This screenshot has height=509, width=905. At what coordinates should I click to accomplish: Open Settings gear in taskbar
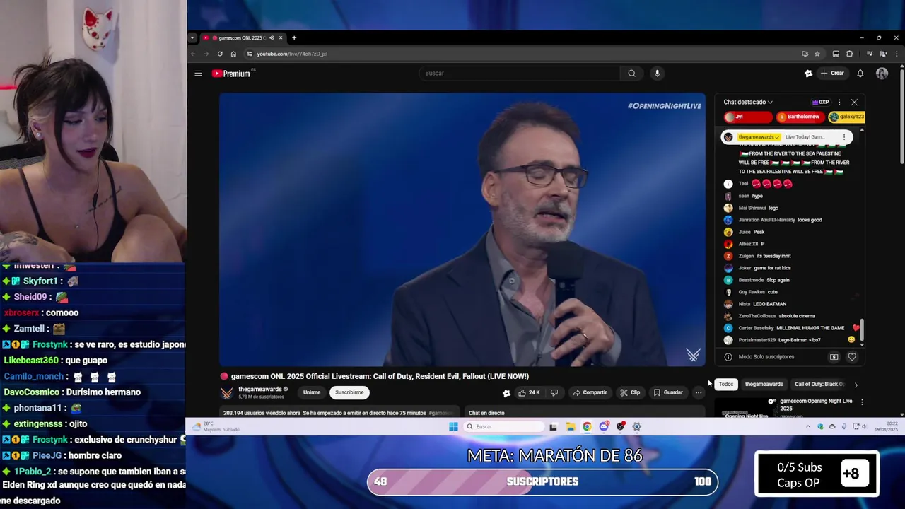[x=637, y=426]
